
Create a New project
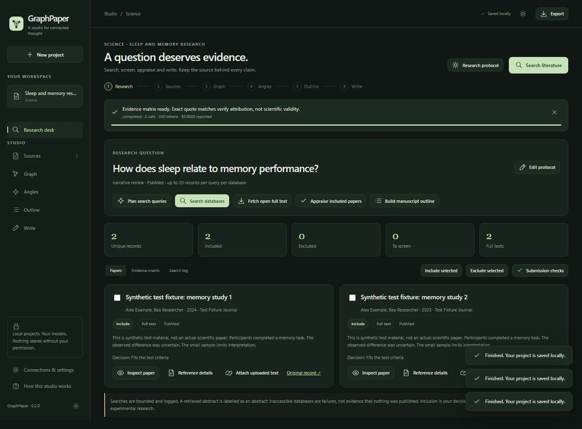[x=45, y=55]
